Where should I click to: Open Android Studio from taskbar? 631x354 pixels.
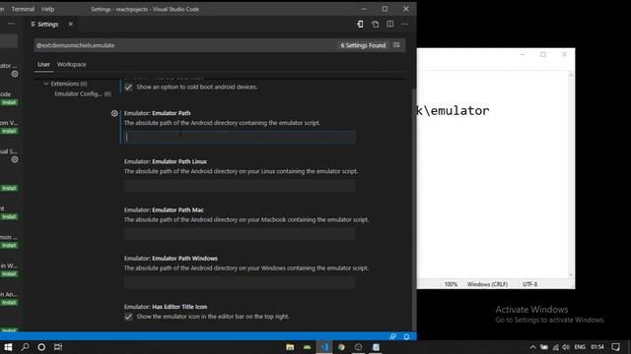click(x=307, y=347)
